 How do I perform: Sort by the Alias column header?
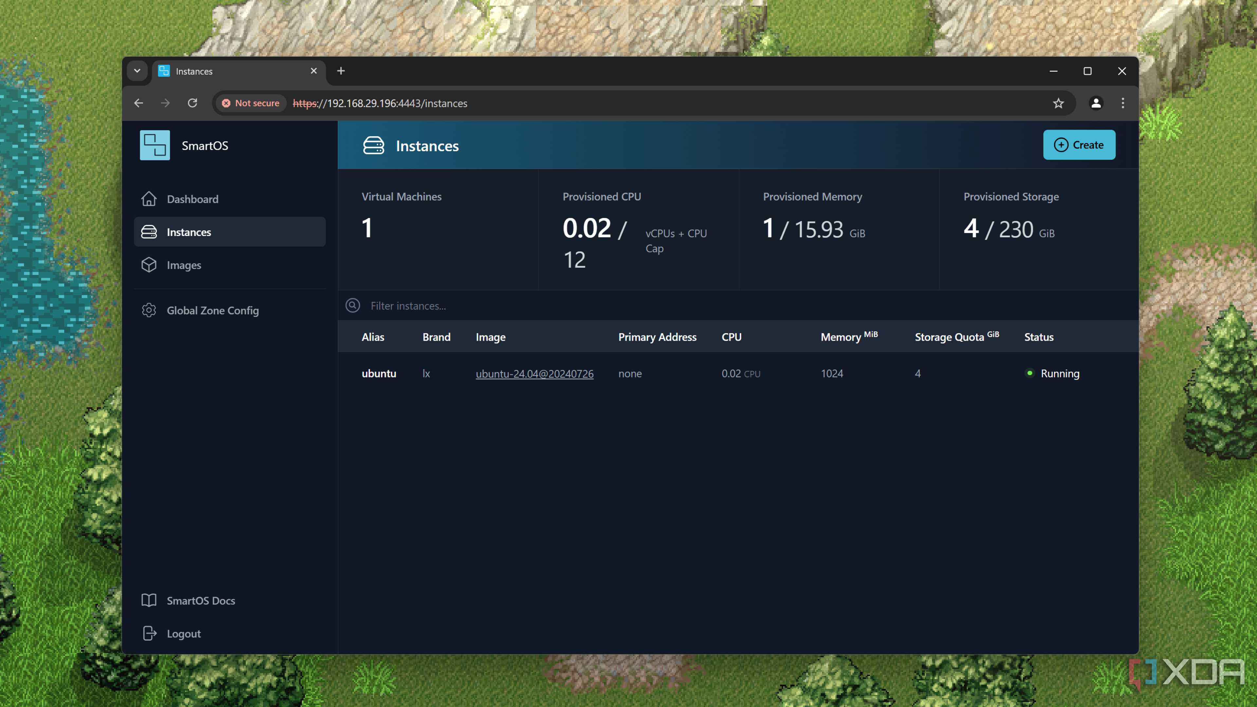[373, 337]
